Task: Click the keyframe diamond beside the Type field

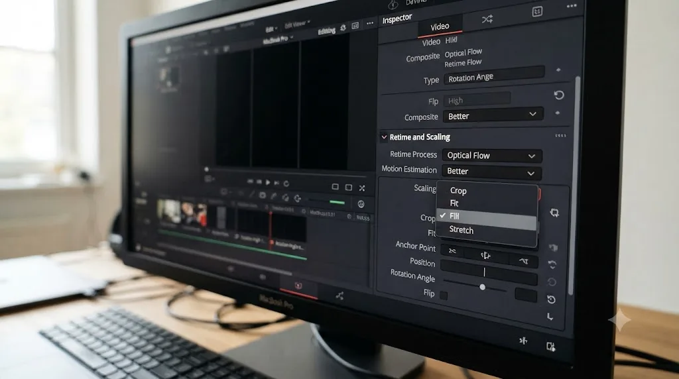Action: (558, 70)
